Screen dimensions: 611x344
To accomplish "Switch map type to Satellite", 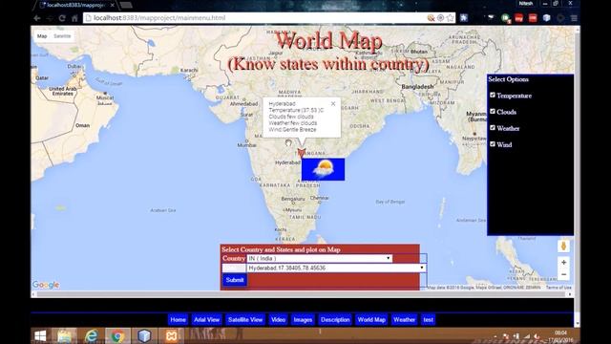I will (62, 36).
